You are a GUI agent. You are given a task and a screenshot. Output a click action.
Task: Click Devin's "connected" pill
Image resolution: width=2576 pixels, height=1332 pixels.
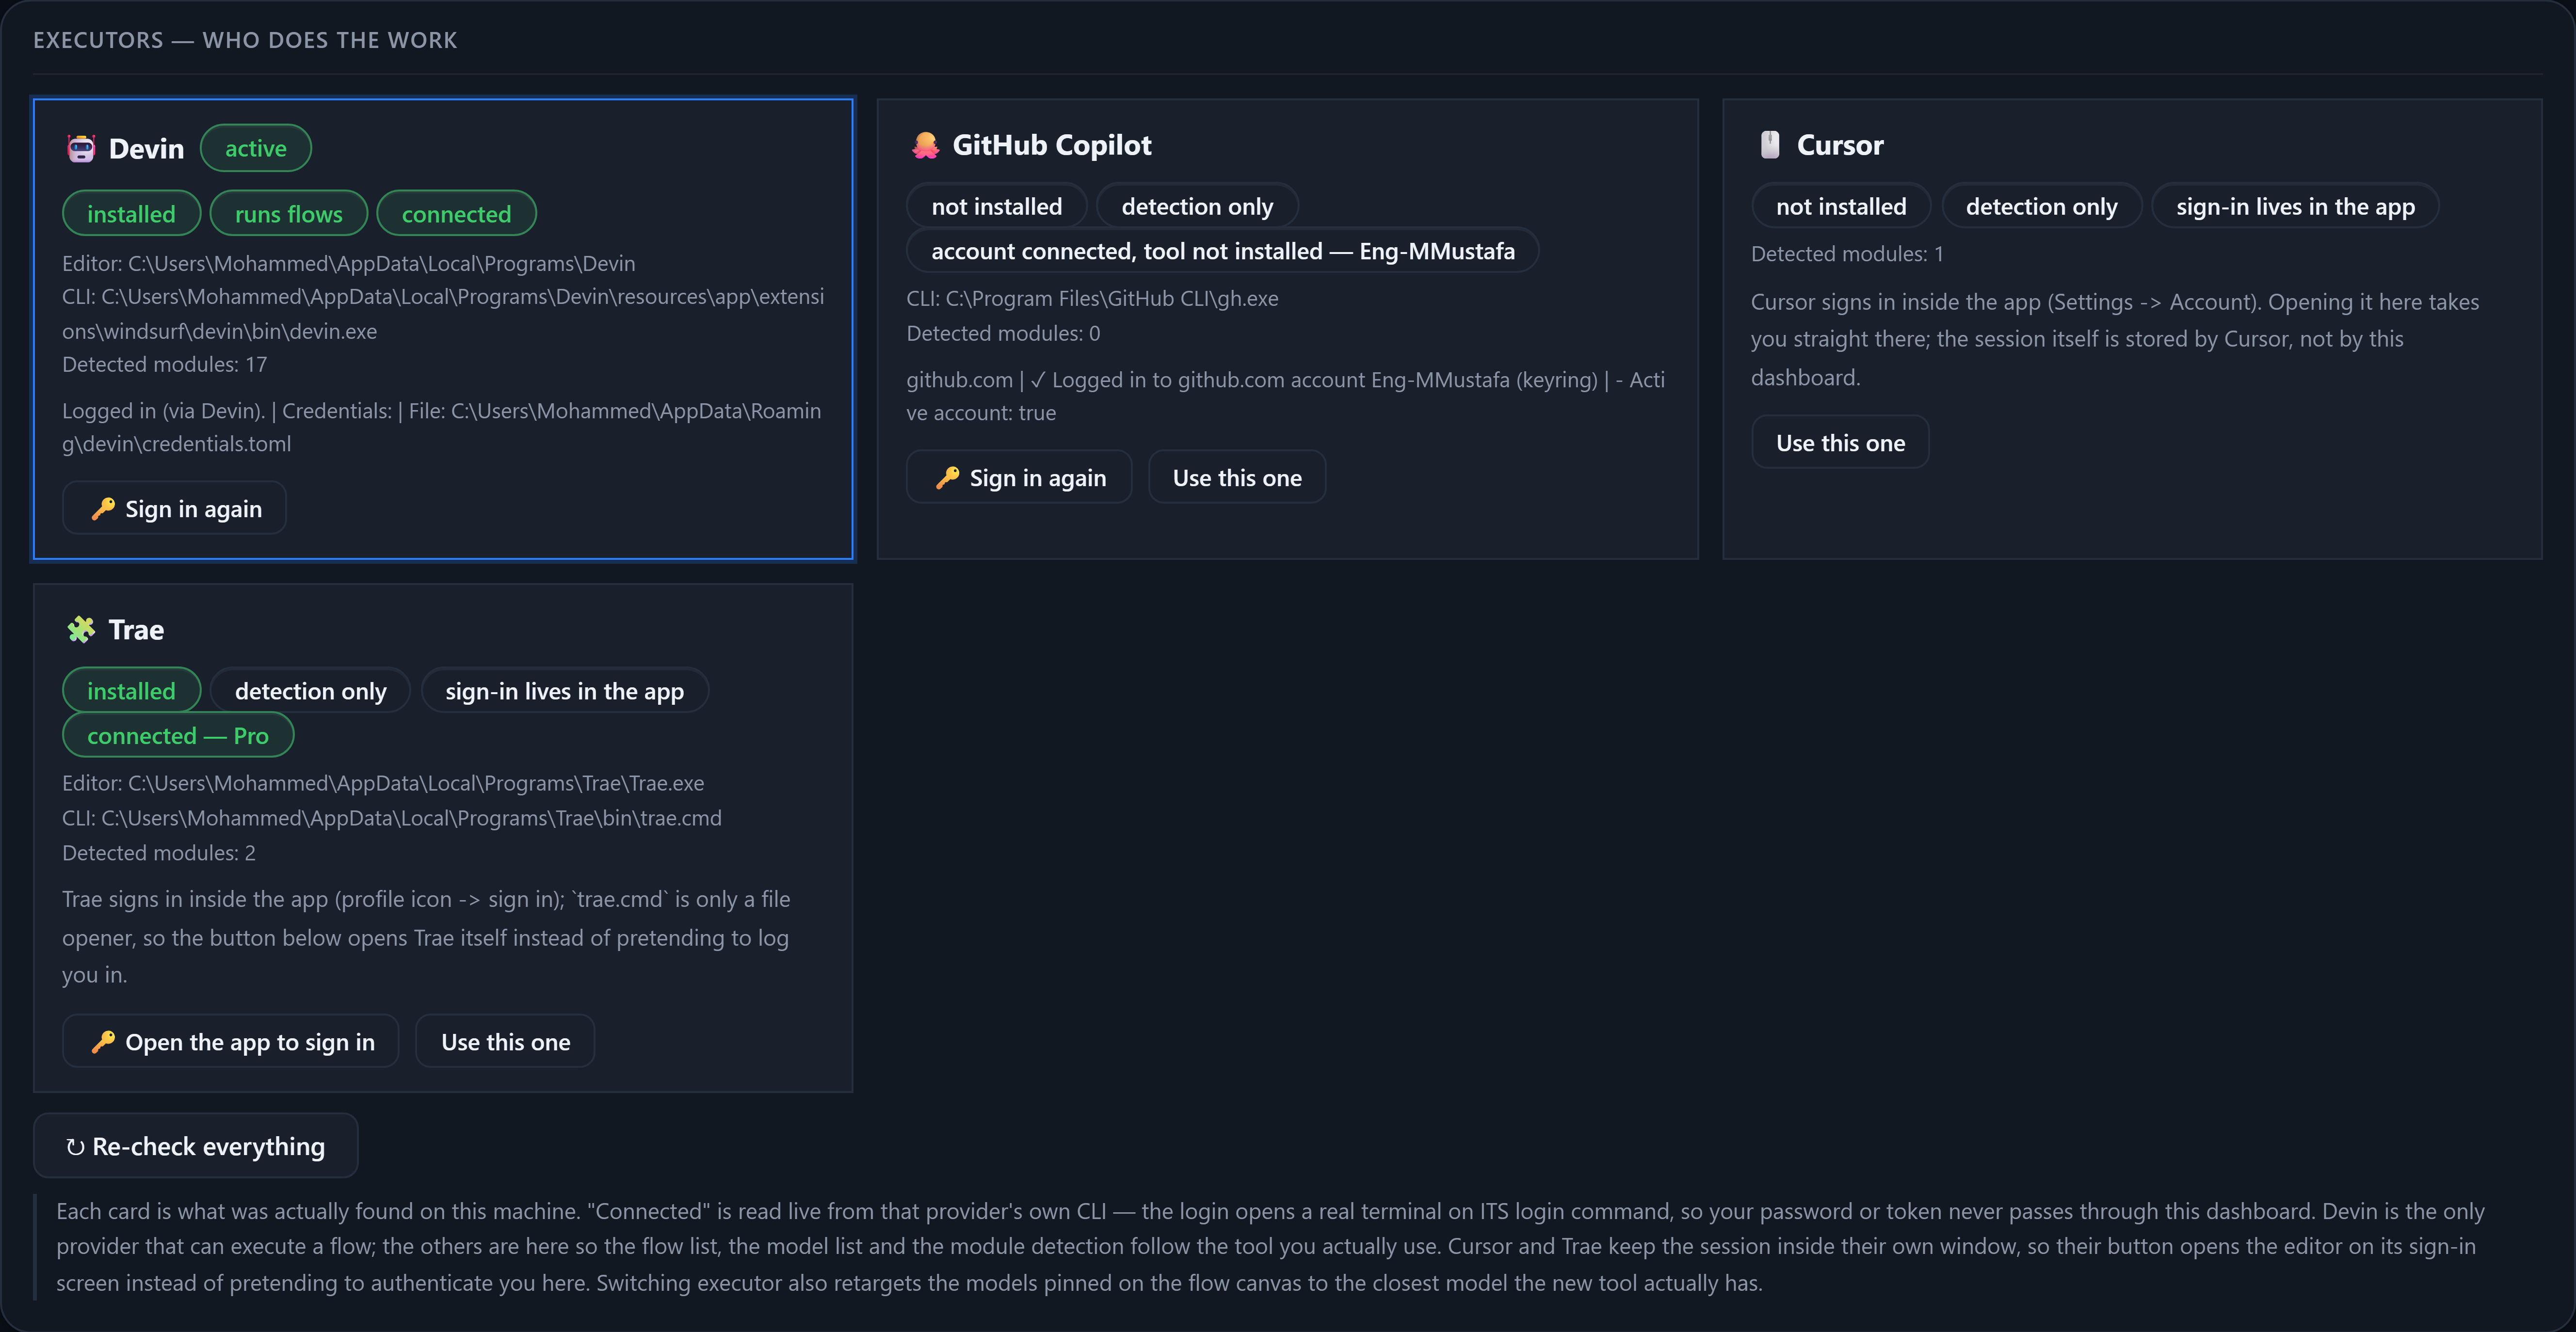point(457,214)
